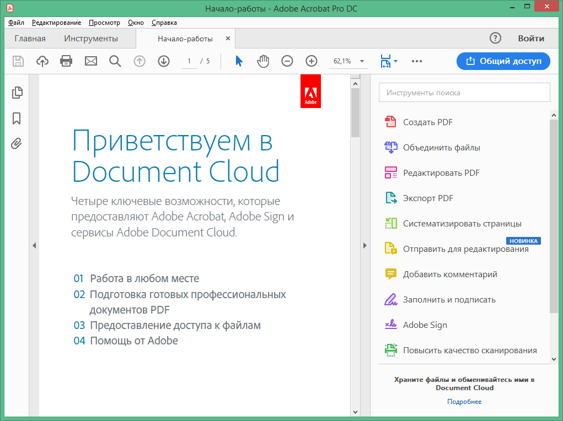
Task: Open more tools three-dots menu
Action: [x=416, y=61]
